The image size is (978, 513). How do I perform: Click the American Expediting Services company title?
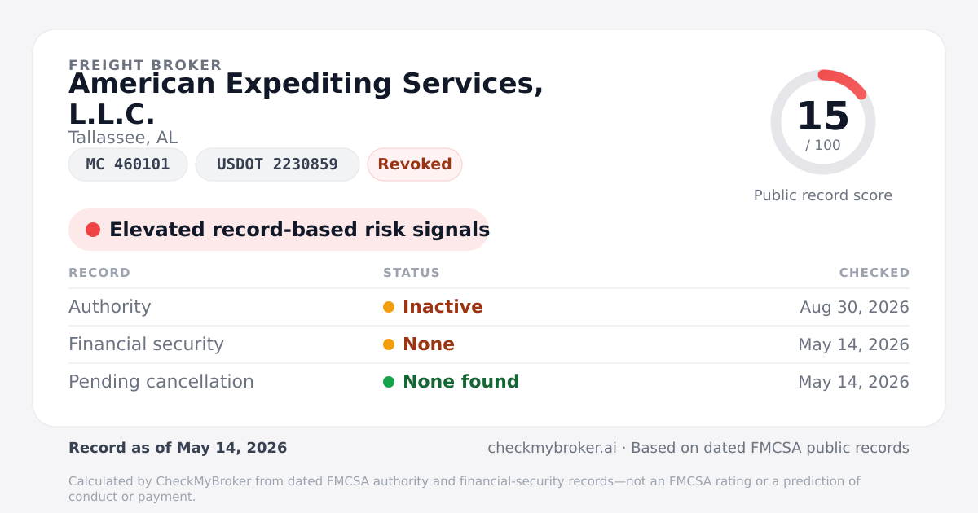pyautogui.click(x=306, y=99)
